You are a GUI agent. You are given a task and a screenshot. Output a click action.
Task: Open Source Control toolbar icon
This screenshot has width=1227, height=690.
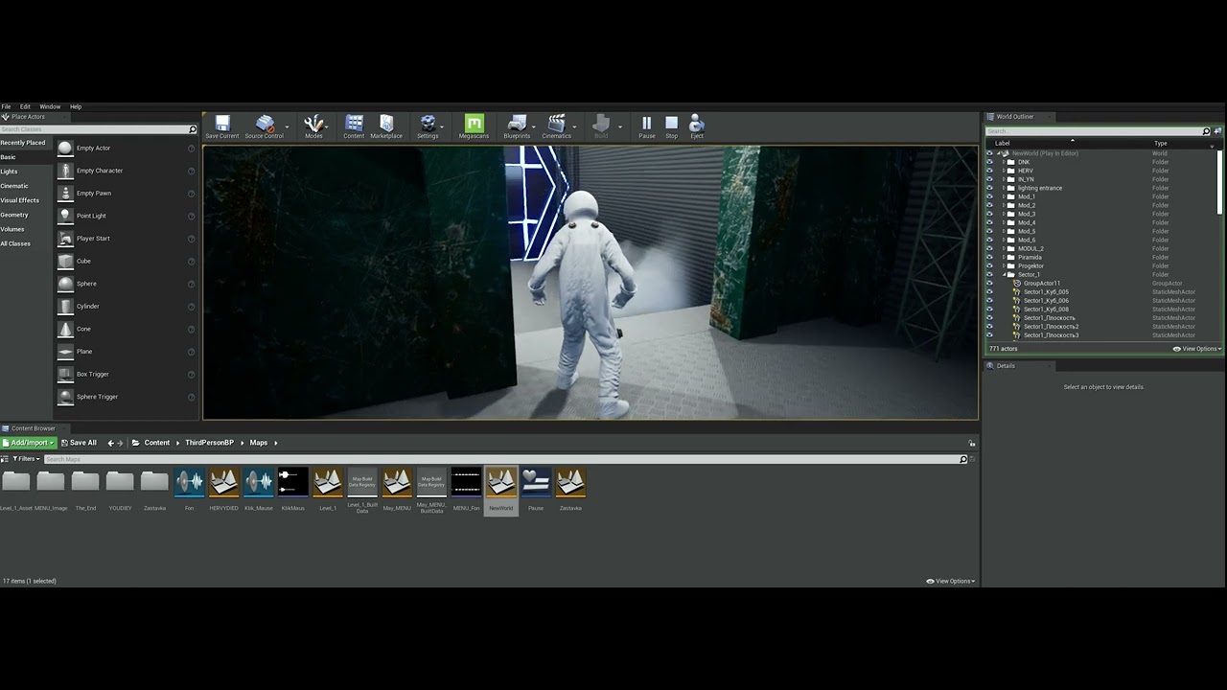[x=264, y=126]
